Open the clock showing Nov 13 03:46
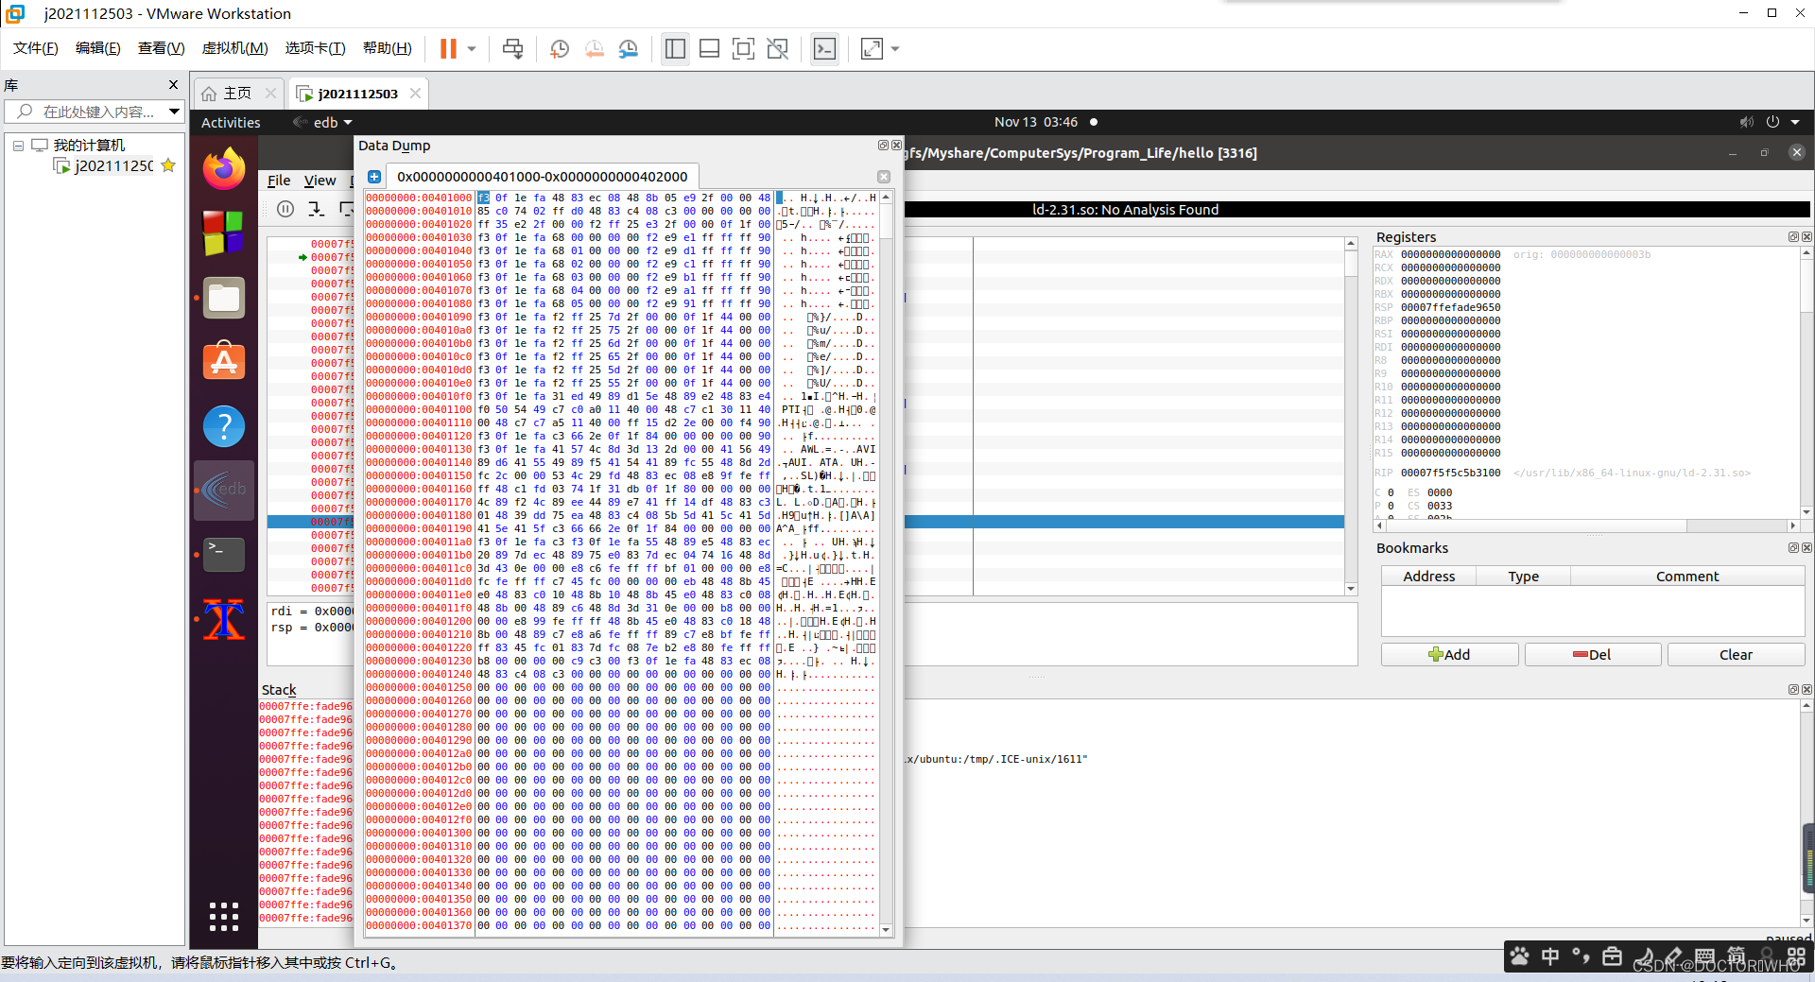1815x982 pixels. pos(1036,122)
